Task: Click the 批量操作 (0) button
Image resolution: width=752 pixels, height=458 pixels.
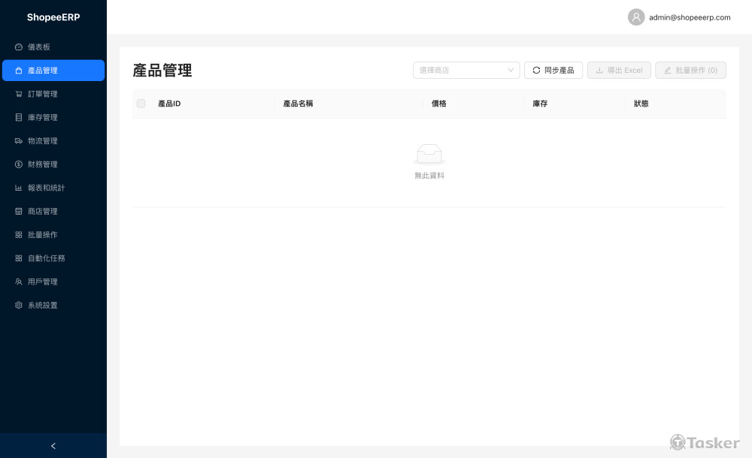Action: (690, 70)
